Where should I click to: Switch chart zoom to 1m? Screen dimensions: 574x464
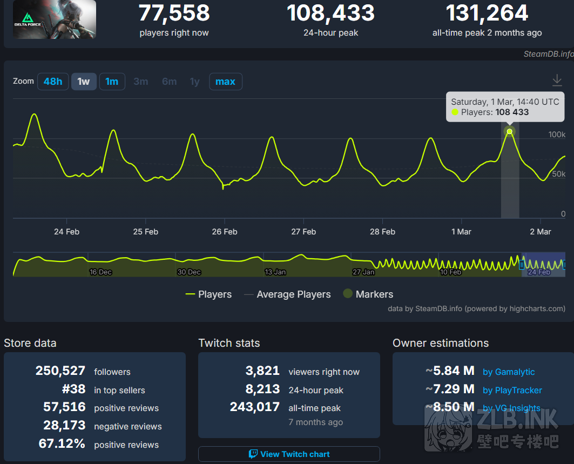(x=112, y=82)
